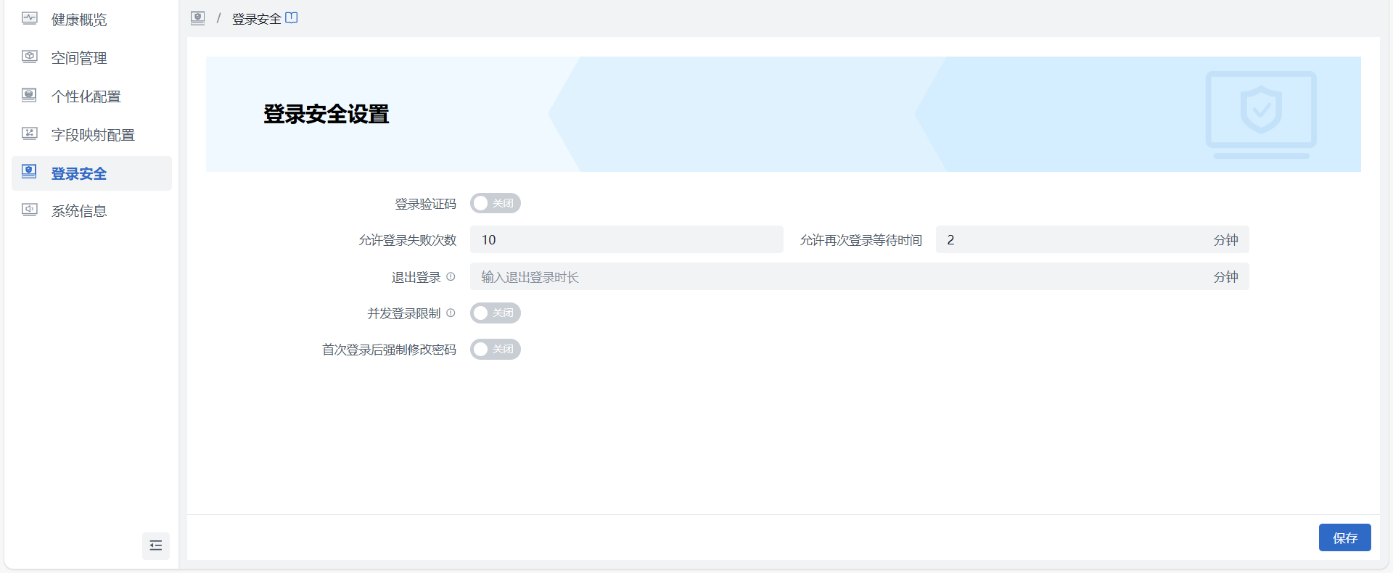Click the 个性化配置 sidebar icon

click(30, 96)
